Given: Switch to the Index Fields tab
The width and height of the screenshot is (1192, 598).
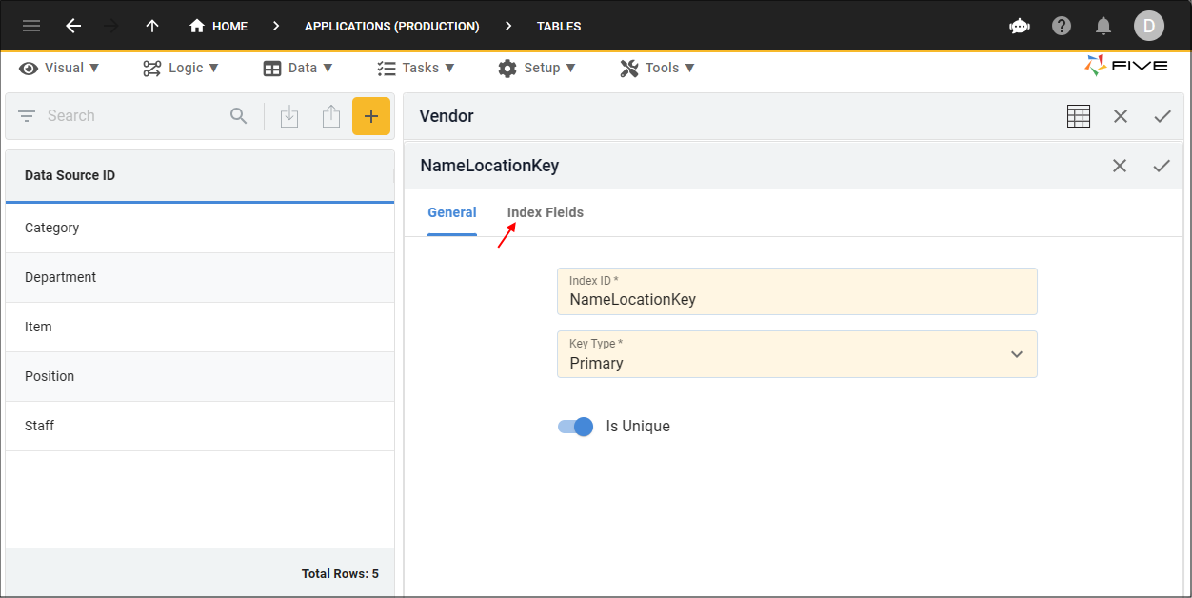Looking at the screenshot, I should click(x=546, y=212).
